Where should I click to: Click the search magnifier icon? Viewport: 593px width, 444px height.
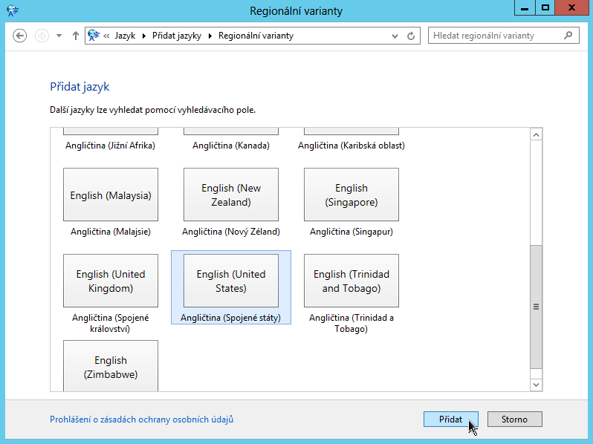coord(568,36)
